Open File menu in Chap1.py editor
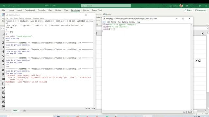 pos(104,22)
